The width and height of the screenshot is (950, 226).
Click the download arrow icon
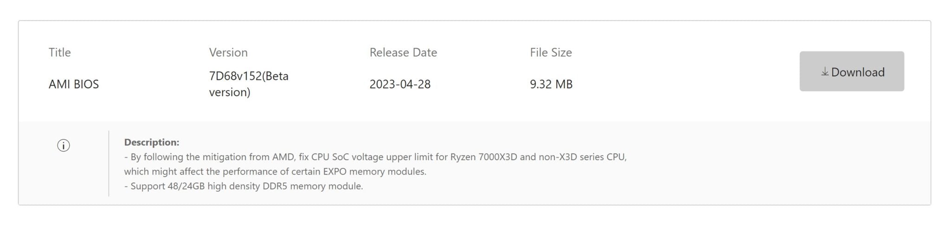[x=825, y=72]
